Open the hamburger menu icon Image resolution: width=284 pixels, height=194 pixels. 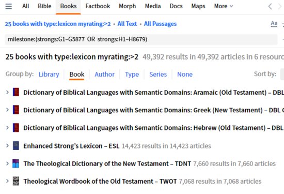[x=8, y=6]
